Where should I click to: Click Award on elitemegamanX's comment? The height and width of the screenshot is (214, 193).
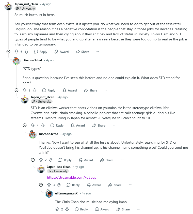click(x=102, y=209)
